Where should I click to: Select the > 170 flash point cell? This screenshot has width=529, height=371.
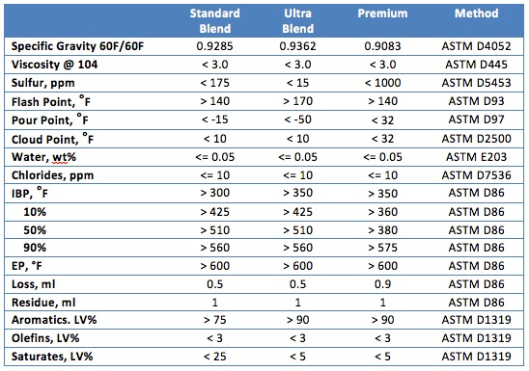coord(298,101)
